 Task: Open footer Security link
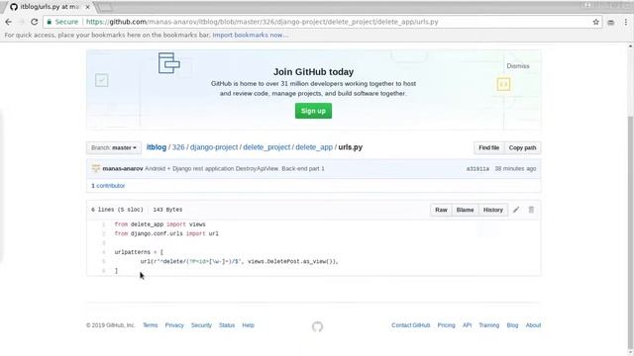click(x=201, y=325)
